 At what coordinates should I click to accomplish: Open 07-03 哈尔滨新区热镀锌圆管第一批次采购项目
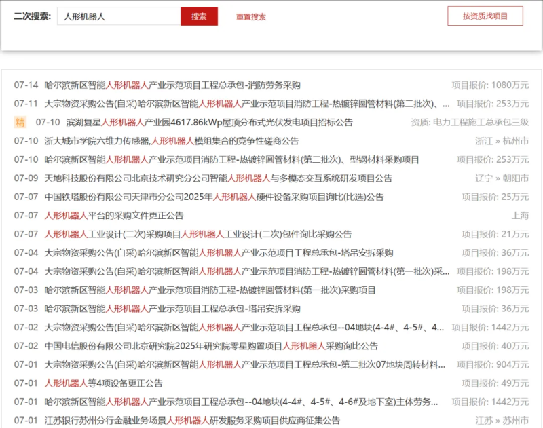point(210,290)
